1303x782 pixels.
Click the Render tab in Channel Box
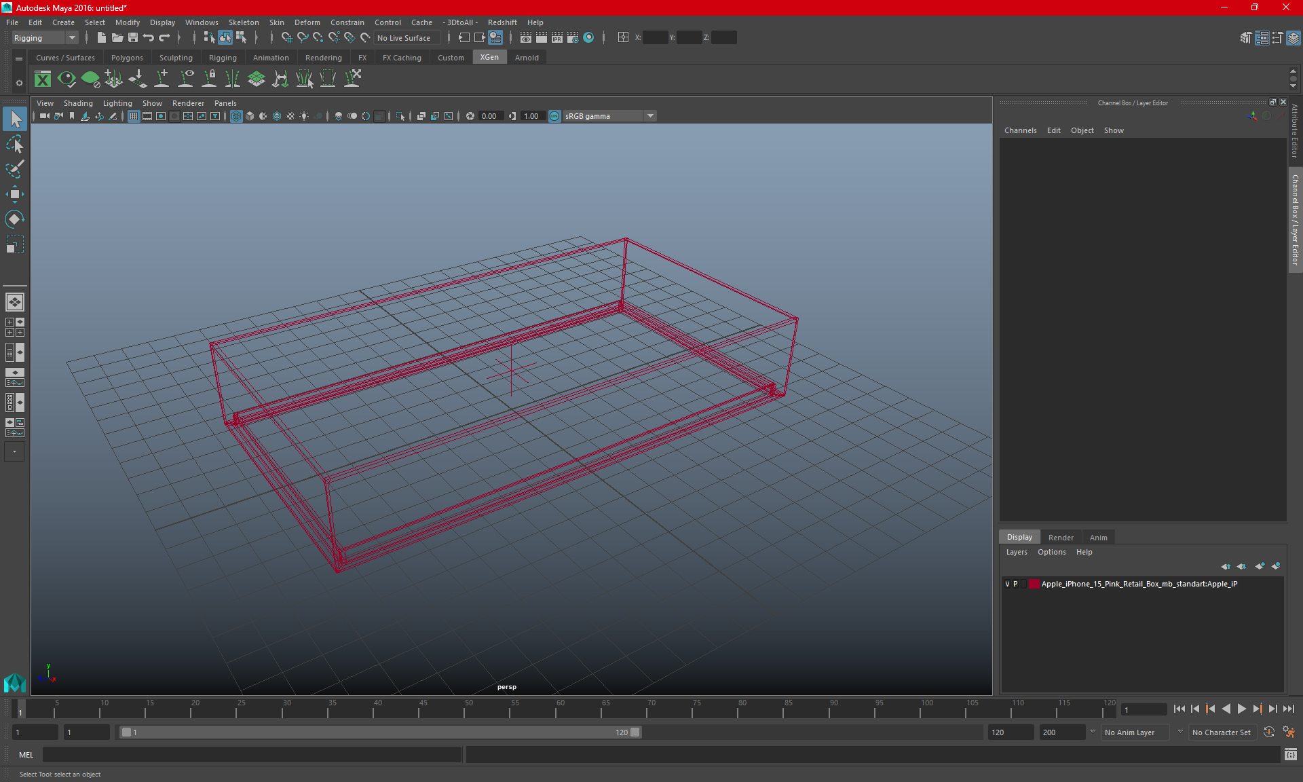tap(1060, 537)
